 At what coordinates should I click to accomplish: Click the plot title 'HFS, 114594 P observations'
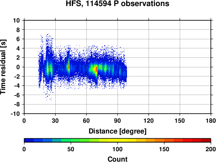118,3
